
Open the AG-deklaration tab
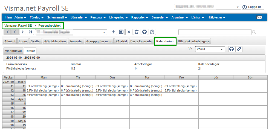click(55, 41)
